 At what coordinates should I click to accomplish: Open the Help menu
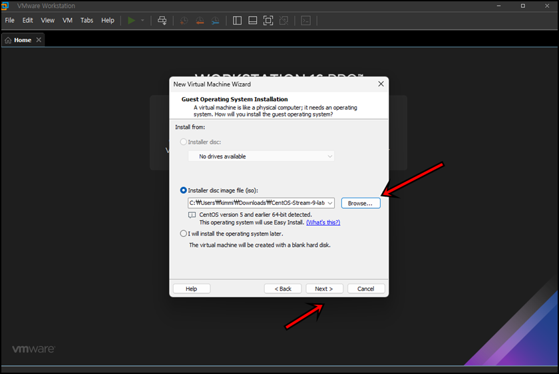pyautogui.click(x=108, y=21)
